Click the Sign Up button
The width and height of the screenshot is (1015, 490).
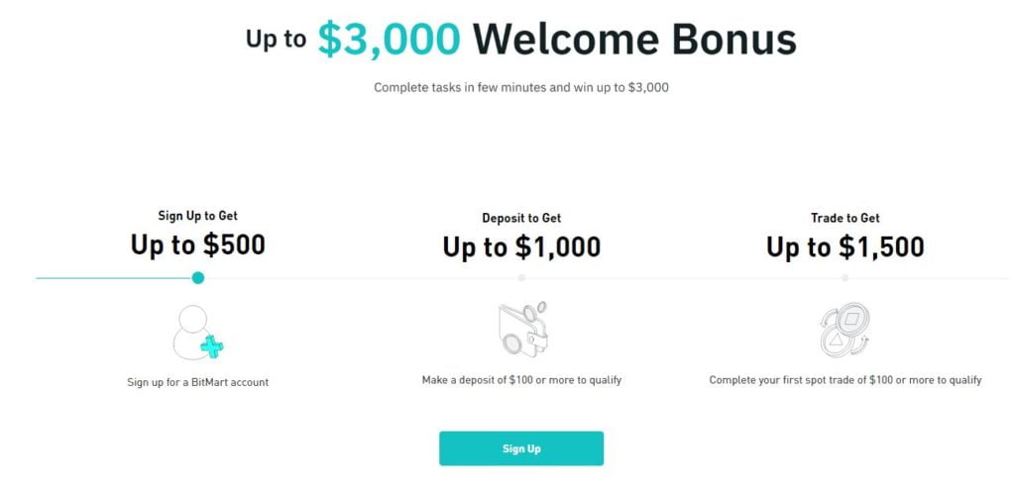521,448
